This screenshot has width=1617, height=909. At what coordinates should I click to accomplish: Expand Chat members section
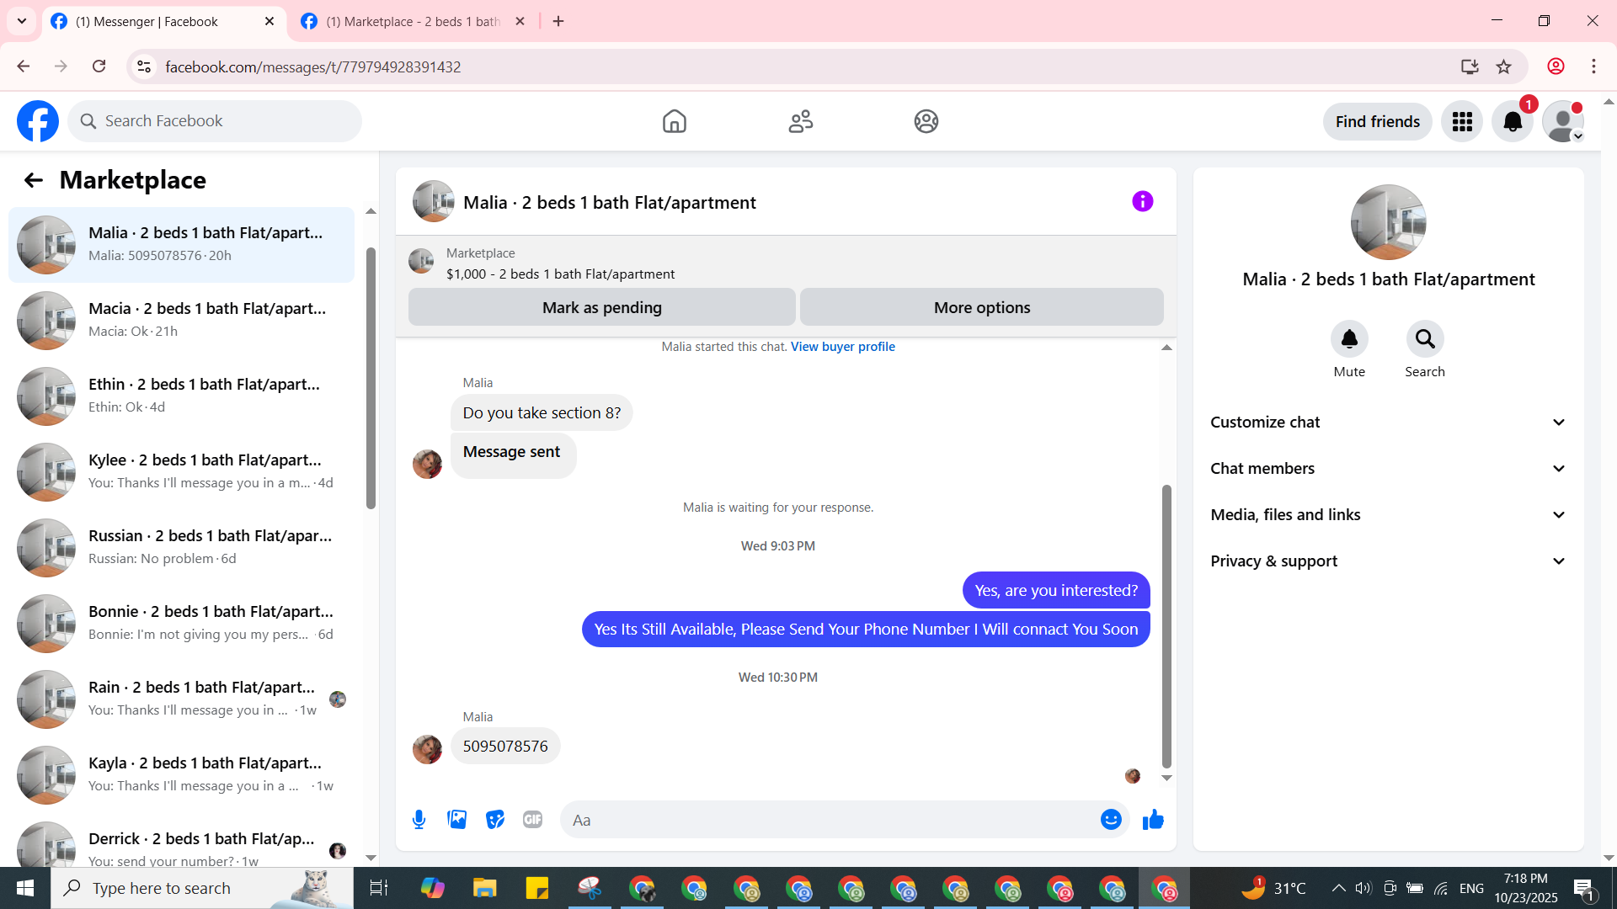click(1388, 469)
